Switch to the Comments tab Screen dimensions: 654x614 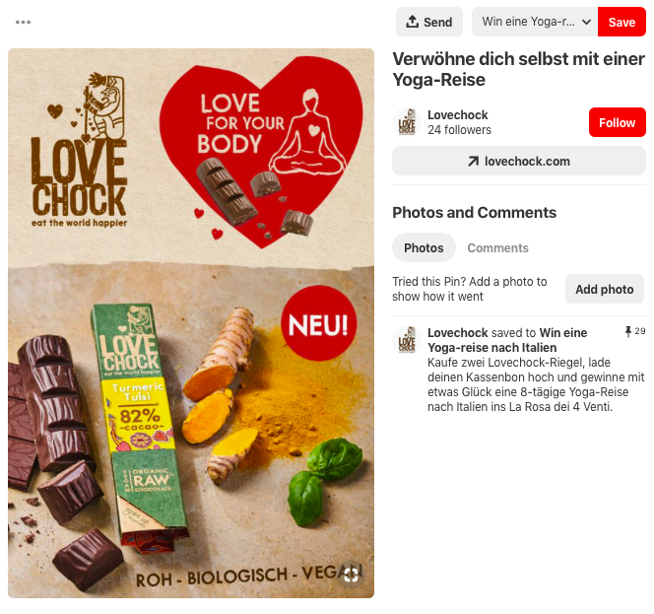tap(497, 248)
